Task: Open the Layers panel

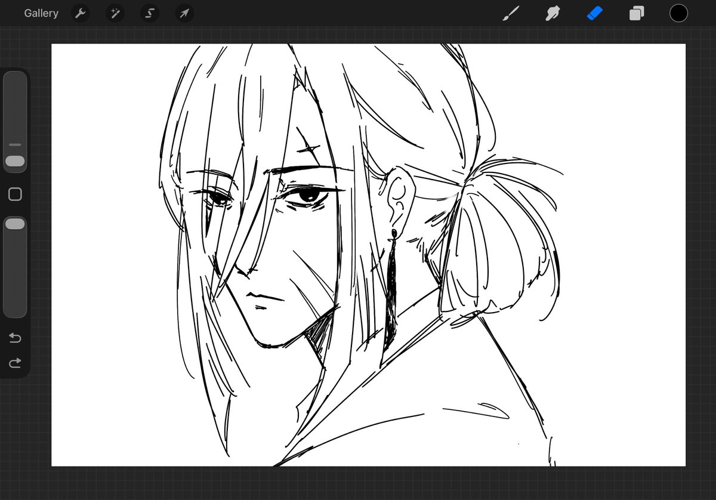Action: (x=637, y=13)
